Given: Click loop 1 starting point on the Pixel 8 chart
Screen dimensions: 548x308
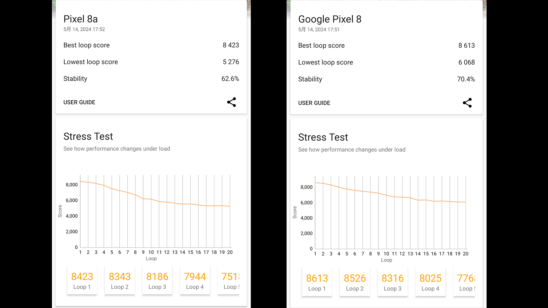Looking at the screenshot, I should tap(315, 183).
